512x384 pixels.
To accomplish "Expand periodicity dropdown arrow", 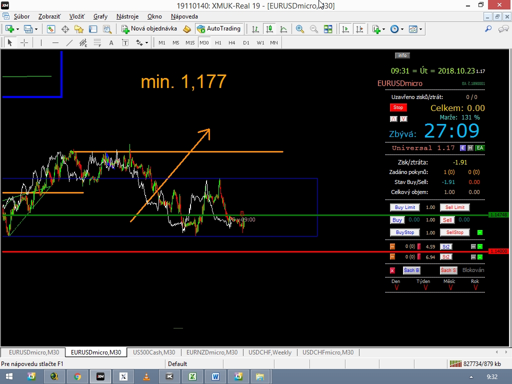I will click(x=402, y=29).
